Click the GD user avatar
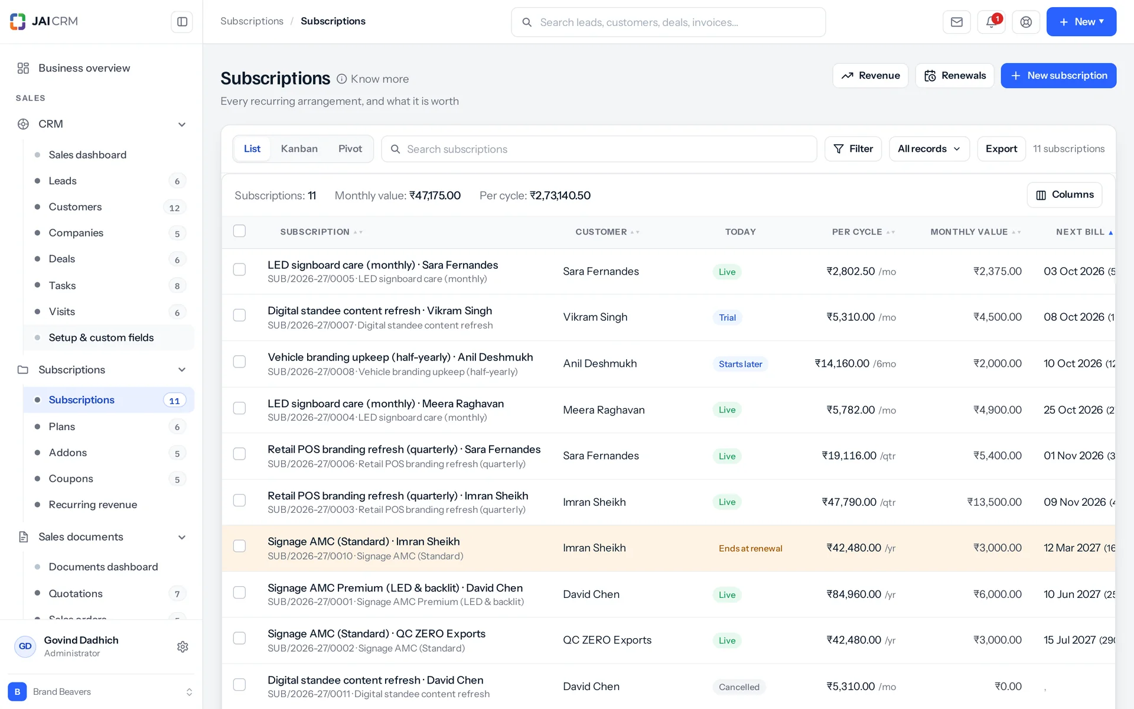 click(x=25, y=646)
